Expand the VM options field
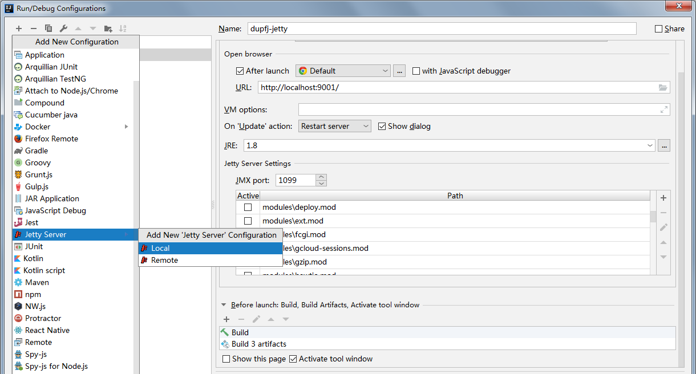This screenshot has height=374, width=696. click(x=664, y=109)
